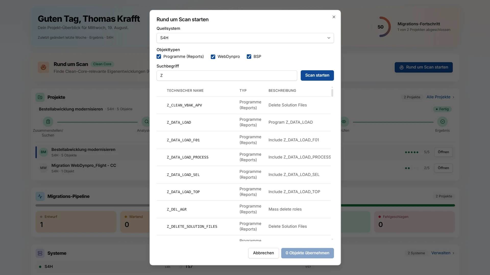Click the Projekte section icon

pos(40,97)
